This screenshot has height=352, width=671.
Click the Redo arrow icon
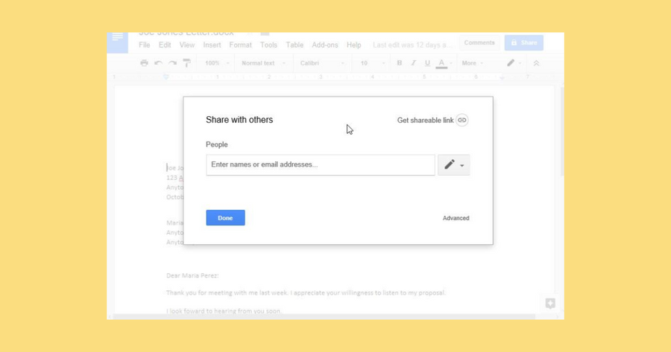(172, 63)
